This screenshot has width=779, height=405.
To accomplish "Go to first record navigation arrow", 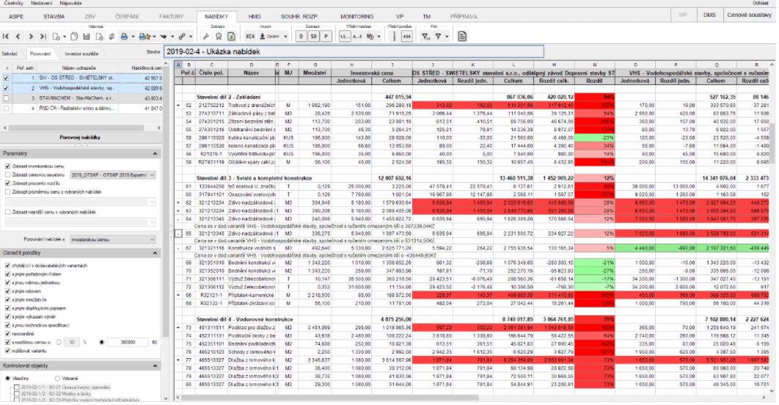I will point(6,36).
